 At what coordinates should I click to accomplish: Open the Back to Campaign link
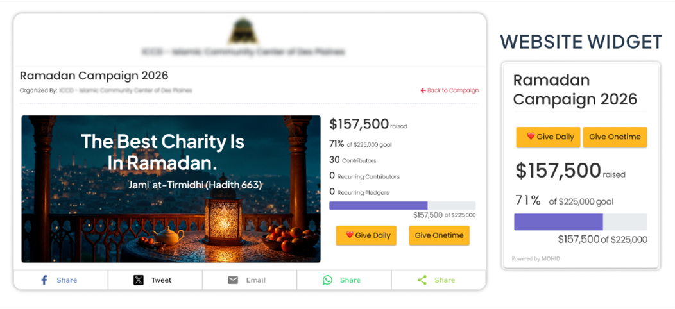pyautogui.click(x=453, y=90)
